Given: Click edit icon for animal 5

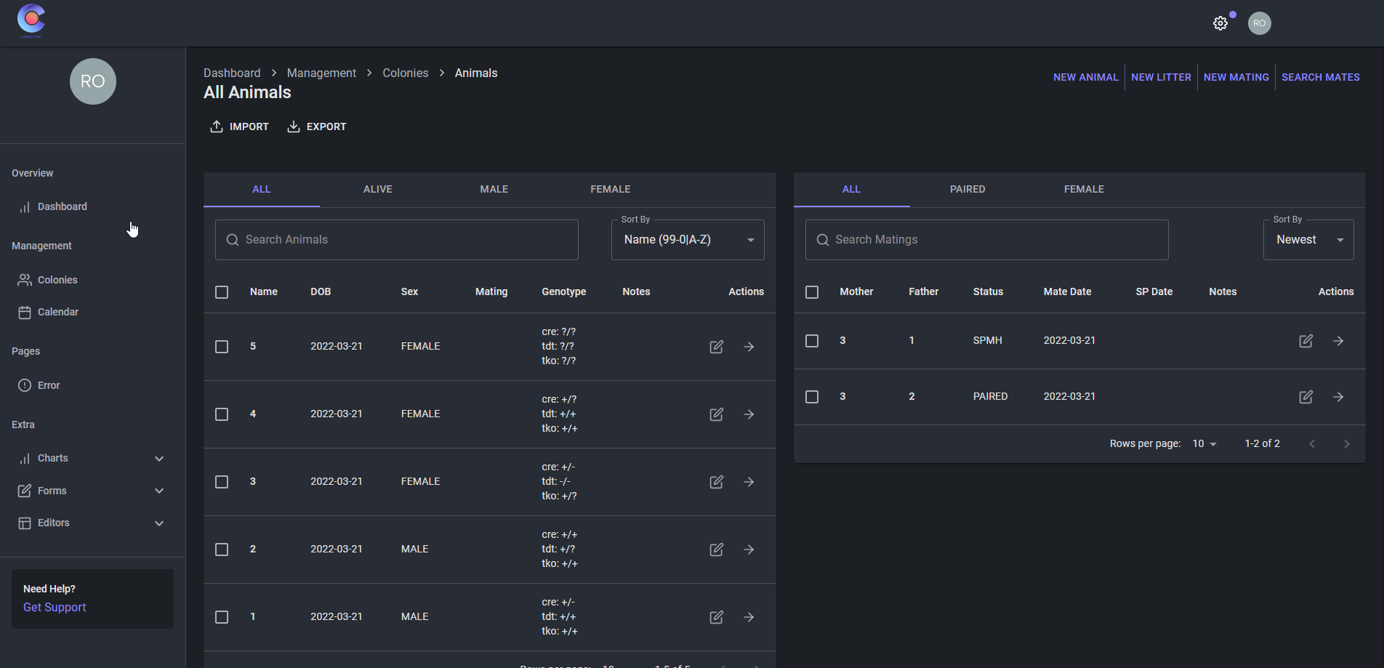Looking at the screenshot, I should tap(716, 347).
